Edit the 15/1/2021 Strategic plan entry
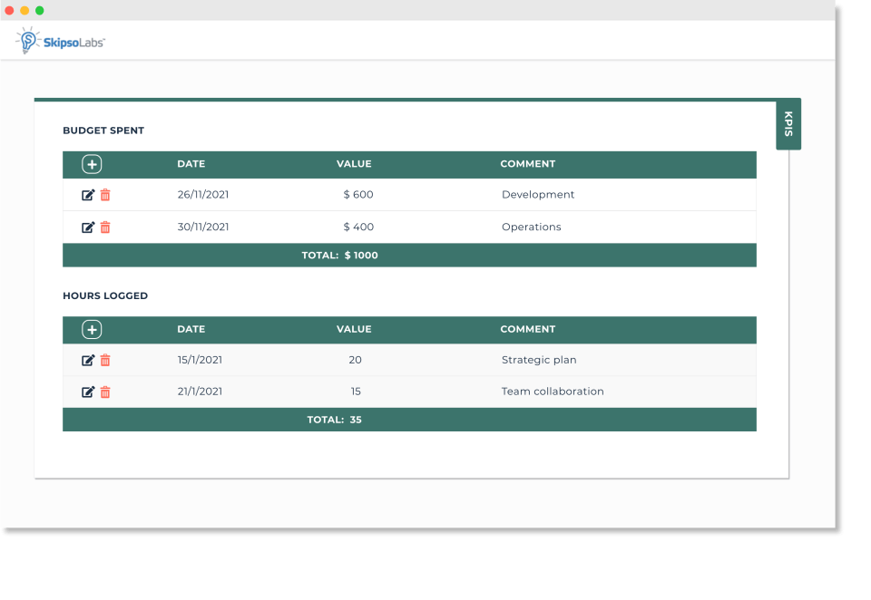Image resolution: width=871 pixels, height=600 pixels. [88, 360]
